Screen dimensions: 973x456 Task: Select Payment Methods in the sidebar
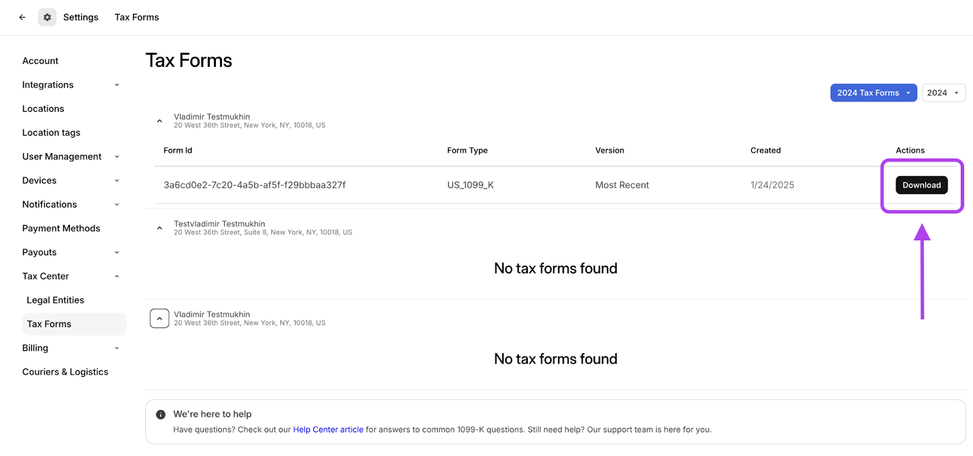[x=61, y=229]
